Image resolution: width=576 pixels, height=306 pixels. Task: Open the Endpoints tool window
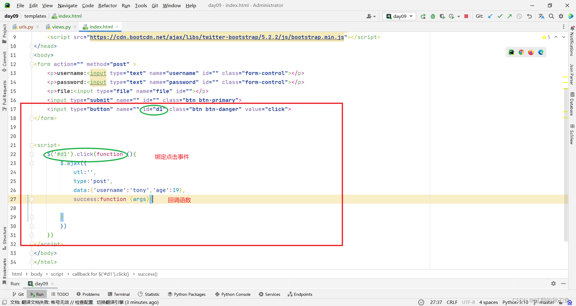tap(300, 294)
